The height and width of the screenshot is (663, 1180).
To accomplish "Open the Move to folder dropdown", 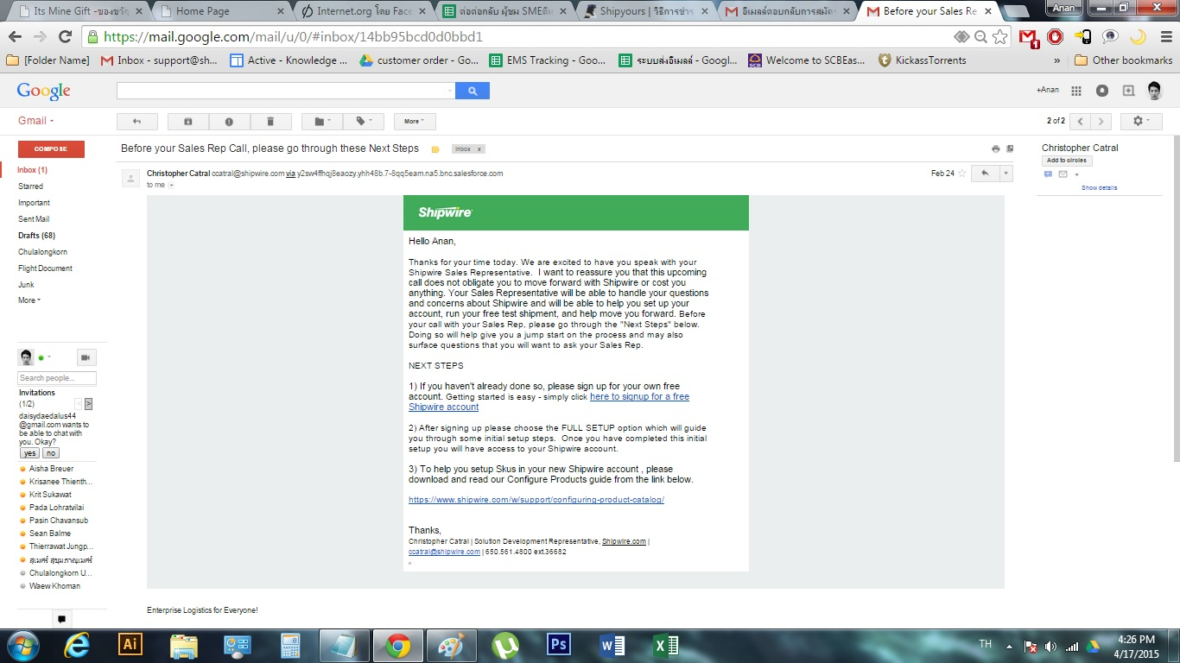I will point(322,122).
